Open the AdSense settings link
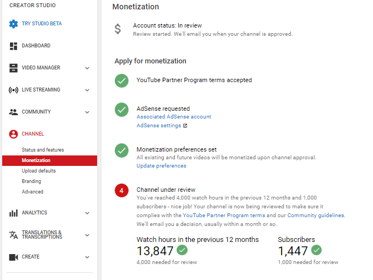This screenshot has height=280, width=373. point(159,126)
